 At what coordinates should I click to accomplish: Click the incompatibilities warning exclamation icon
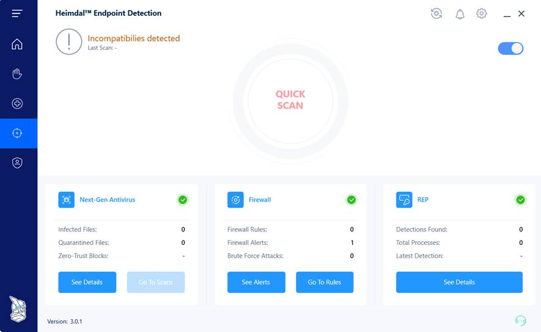[x=69, y=42]
